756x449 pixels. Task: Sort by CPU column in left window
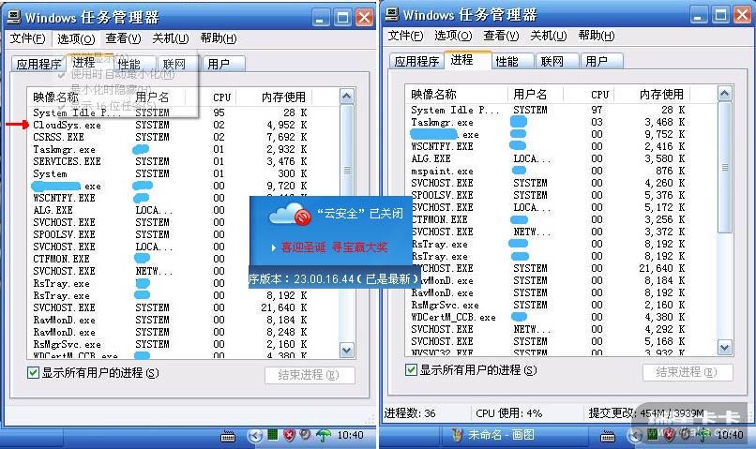pos(213,97)
